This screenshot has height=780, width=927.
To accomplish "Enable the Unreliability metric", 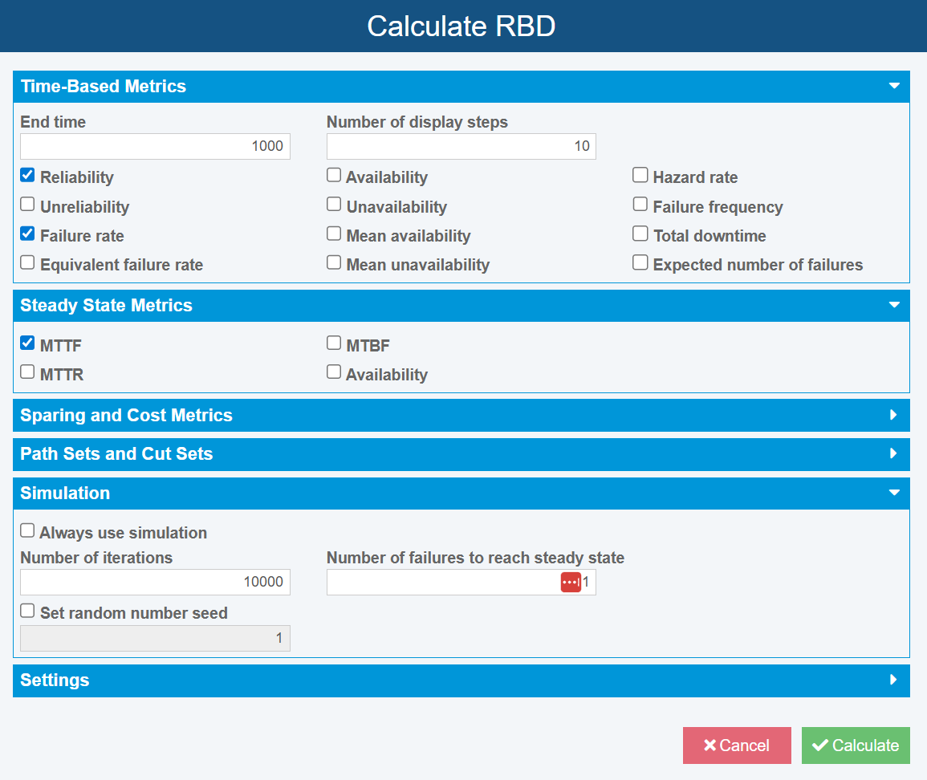I will [26, 203].
